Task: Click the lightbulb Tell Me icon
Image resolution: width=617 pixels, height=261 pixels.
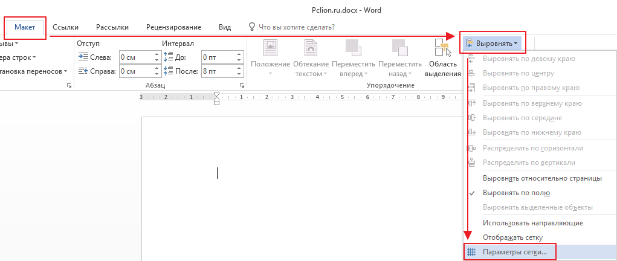Action: pos(252,27)
